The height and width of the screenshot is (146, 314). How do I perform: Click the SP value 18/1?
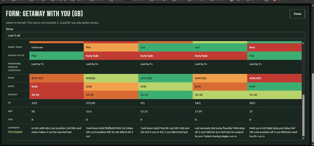point(252,103)
